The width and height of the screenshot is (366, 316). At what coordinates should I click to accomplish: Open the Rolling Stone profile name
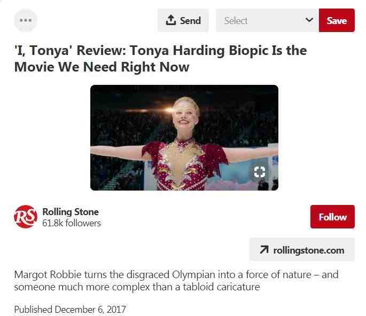(71, 212)
